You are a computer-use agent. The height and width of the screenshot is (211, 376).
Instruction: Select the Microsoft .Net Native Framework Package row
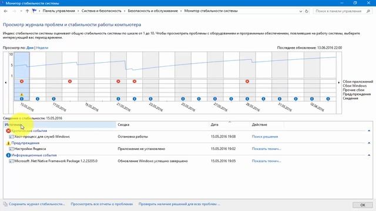(188, 161)
